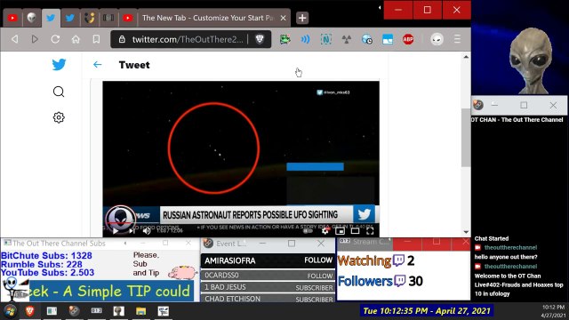Switch to the second Twitter browser tab
This screenshot has width=569, height=320.
70,18
